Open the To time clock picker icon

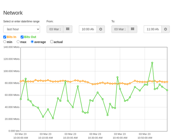tap(165, 29)
